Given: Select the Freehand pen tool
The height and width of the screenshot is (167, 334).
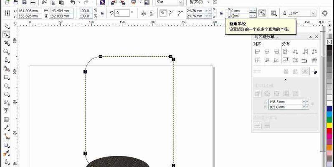Looking at the screenshot, I should pos(6,60).
